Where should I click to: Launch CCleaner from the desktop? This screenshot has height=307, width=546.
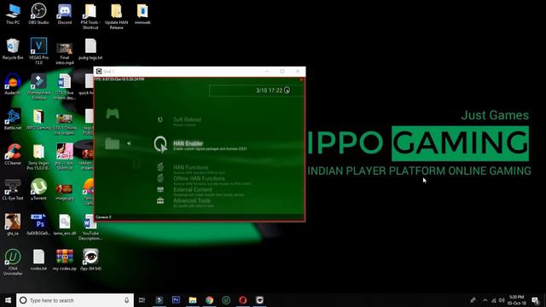pyautogui.click(x=13, y=154)
